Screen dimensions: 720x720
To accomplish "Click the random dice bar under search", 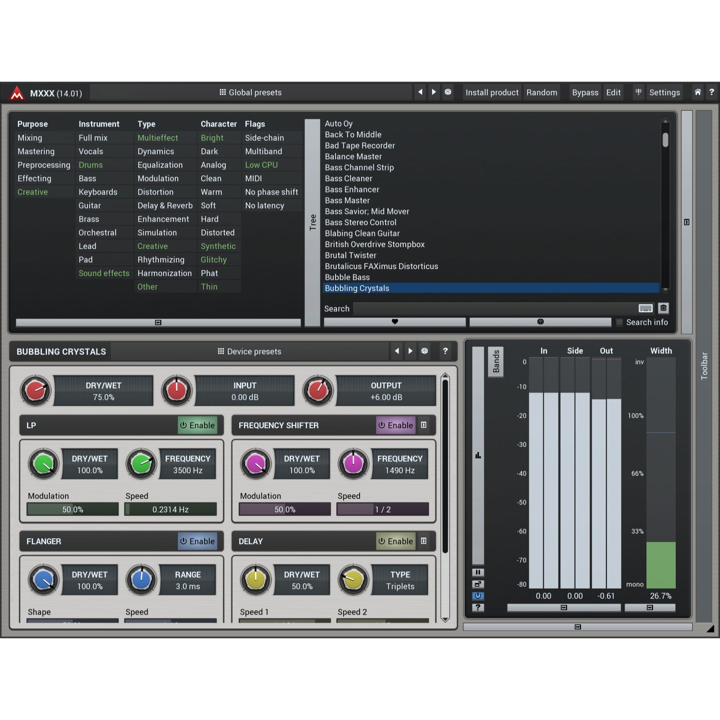I will (x=540, y=322).
